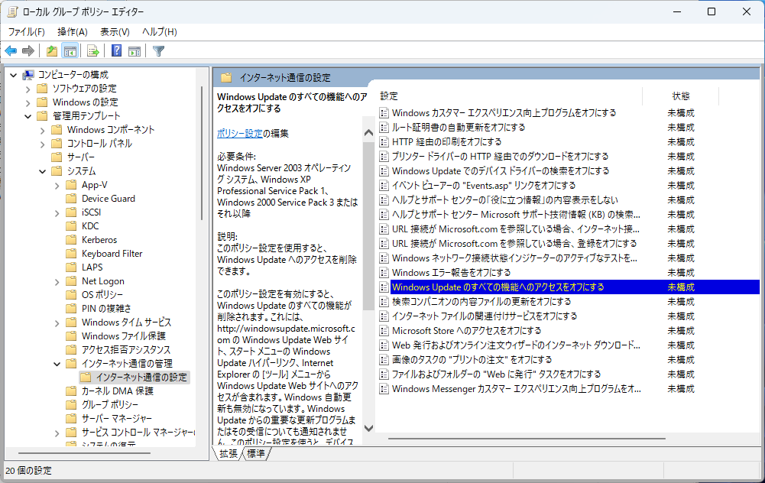
Task: Expand the Windows コンポーネント tree node
Action: (43, 130)
